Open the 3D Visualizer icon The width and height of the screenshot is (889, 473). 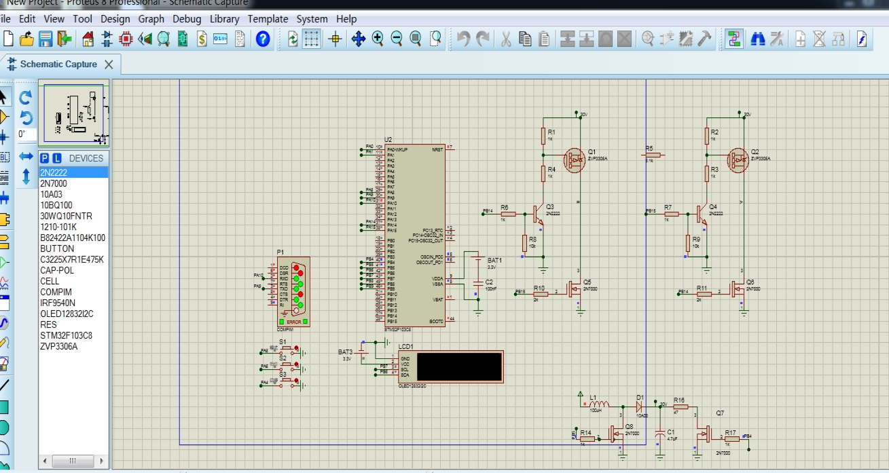[x=145, y=39]
